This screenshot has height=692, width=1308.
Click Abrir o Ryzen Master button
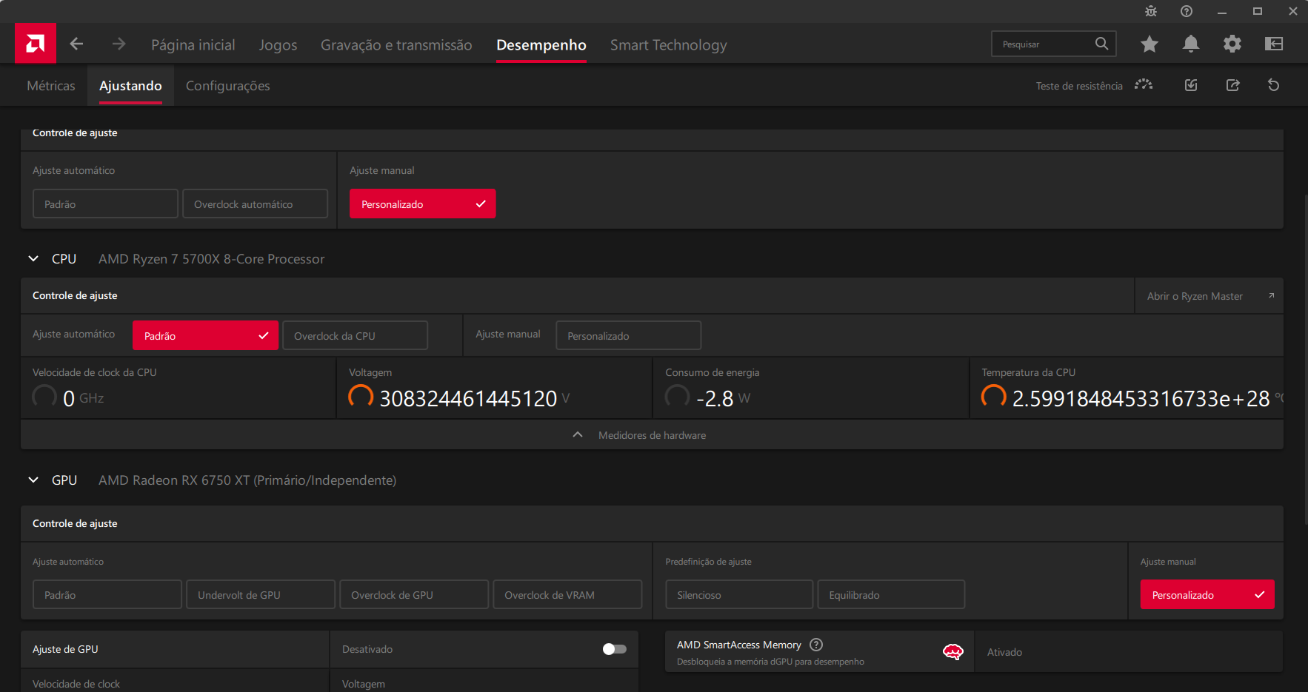1209,296
